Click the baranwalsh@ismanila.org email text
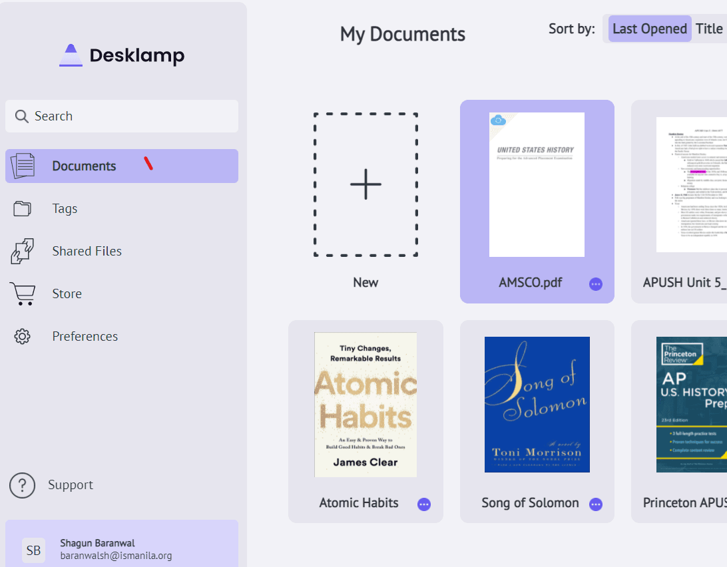Viewport: 727px width, 567px height. click(116, 556)
